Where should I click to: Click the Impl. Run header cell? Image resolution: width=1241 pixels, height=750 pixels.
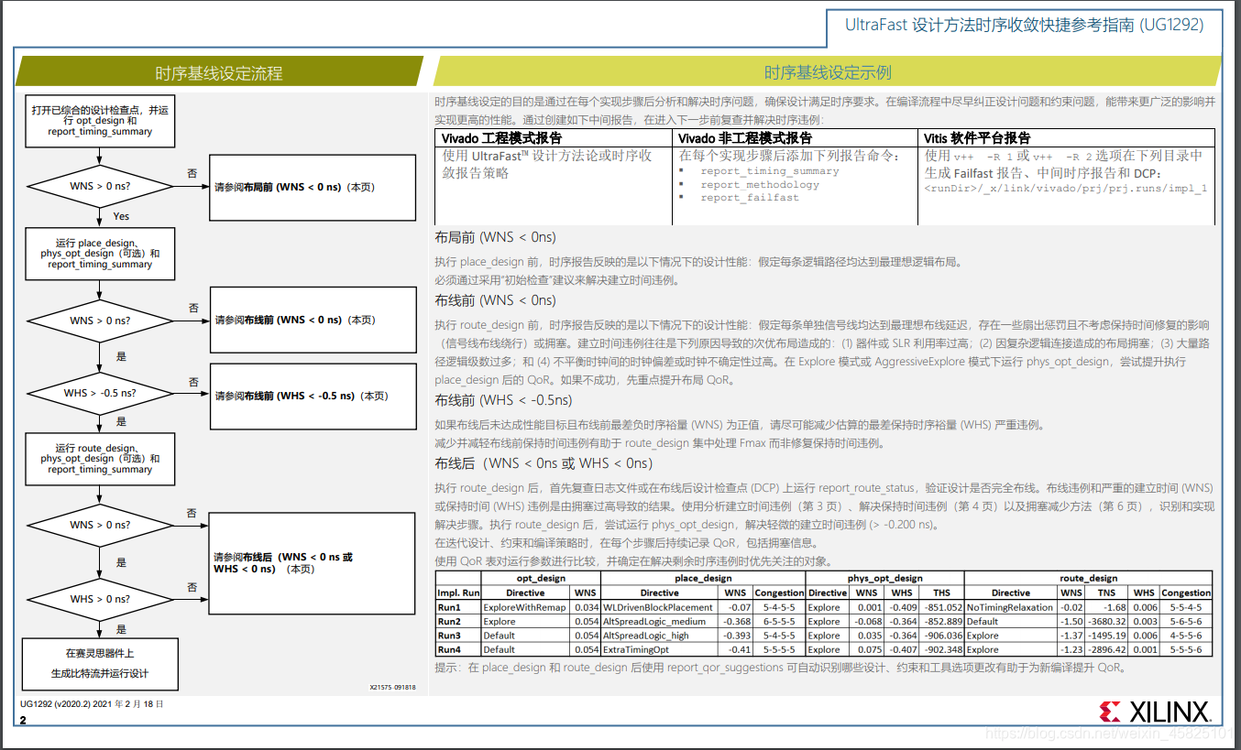click(458, 592)
